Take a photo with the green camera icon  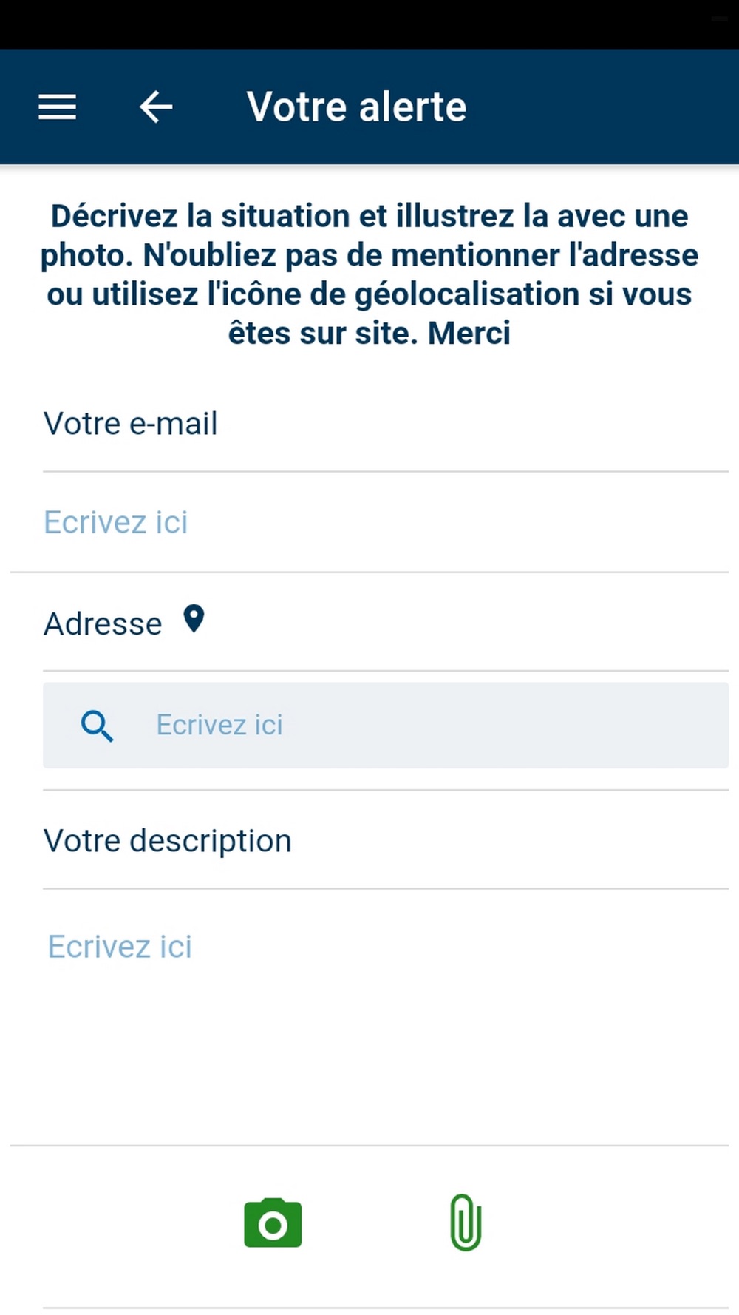[273, 1223]
